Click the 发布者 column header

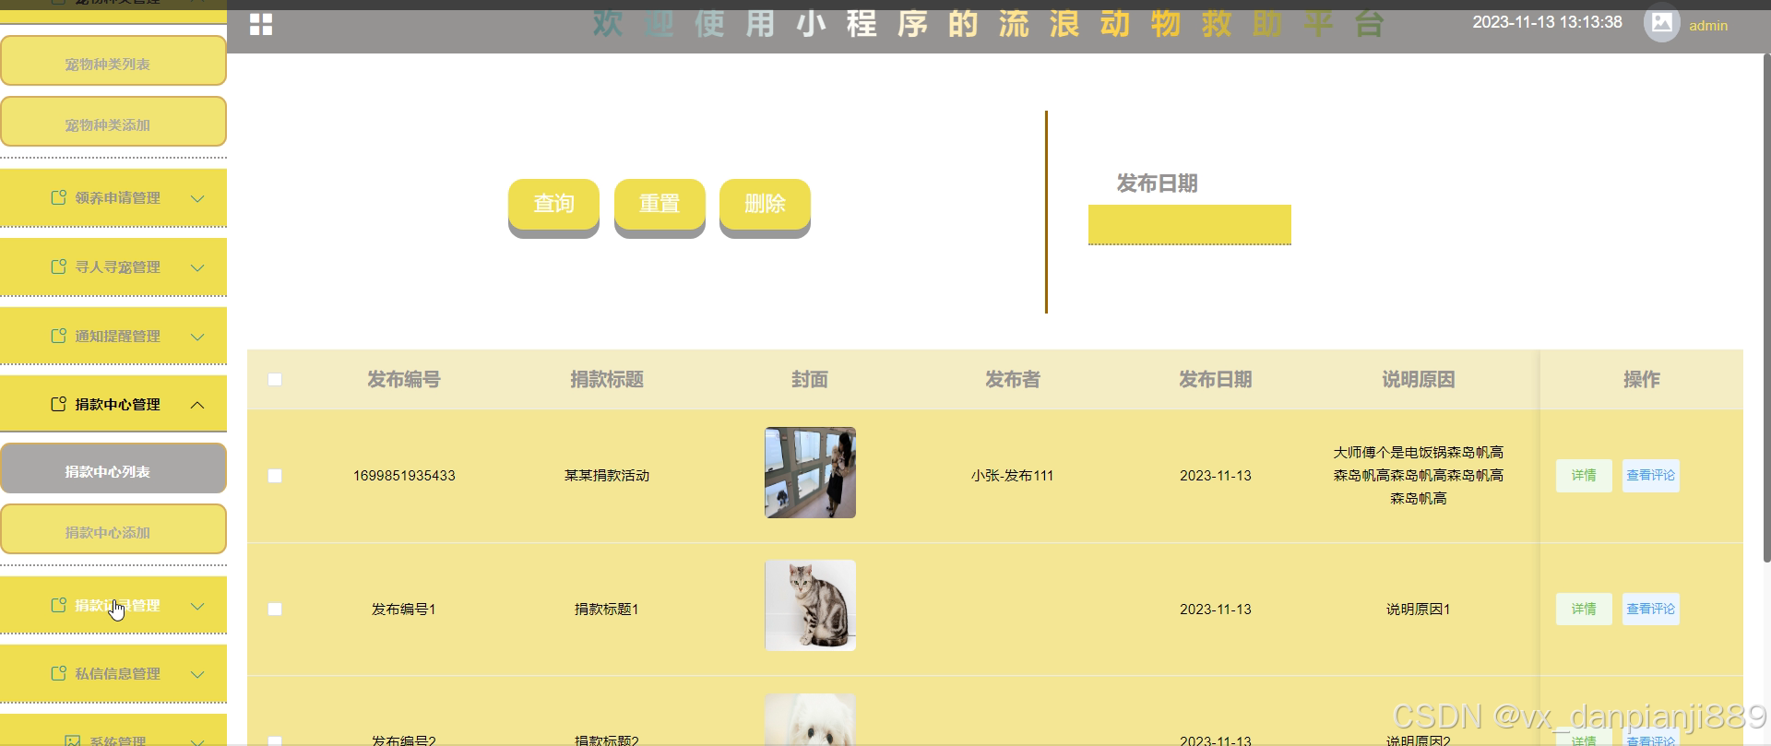coord(1013,379)
